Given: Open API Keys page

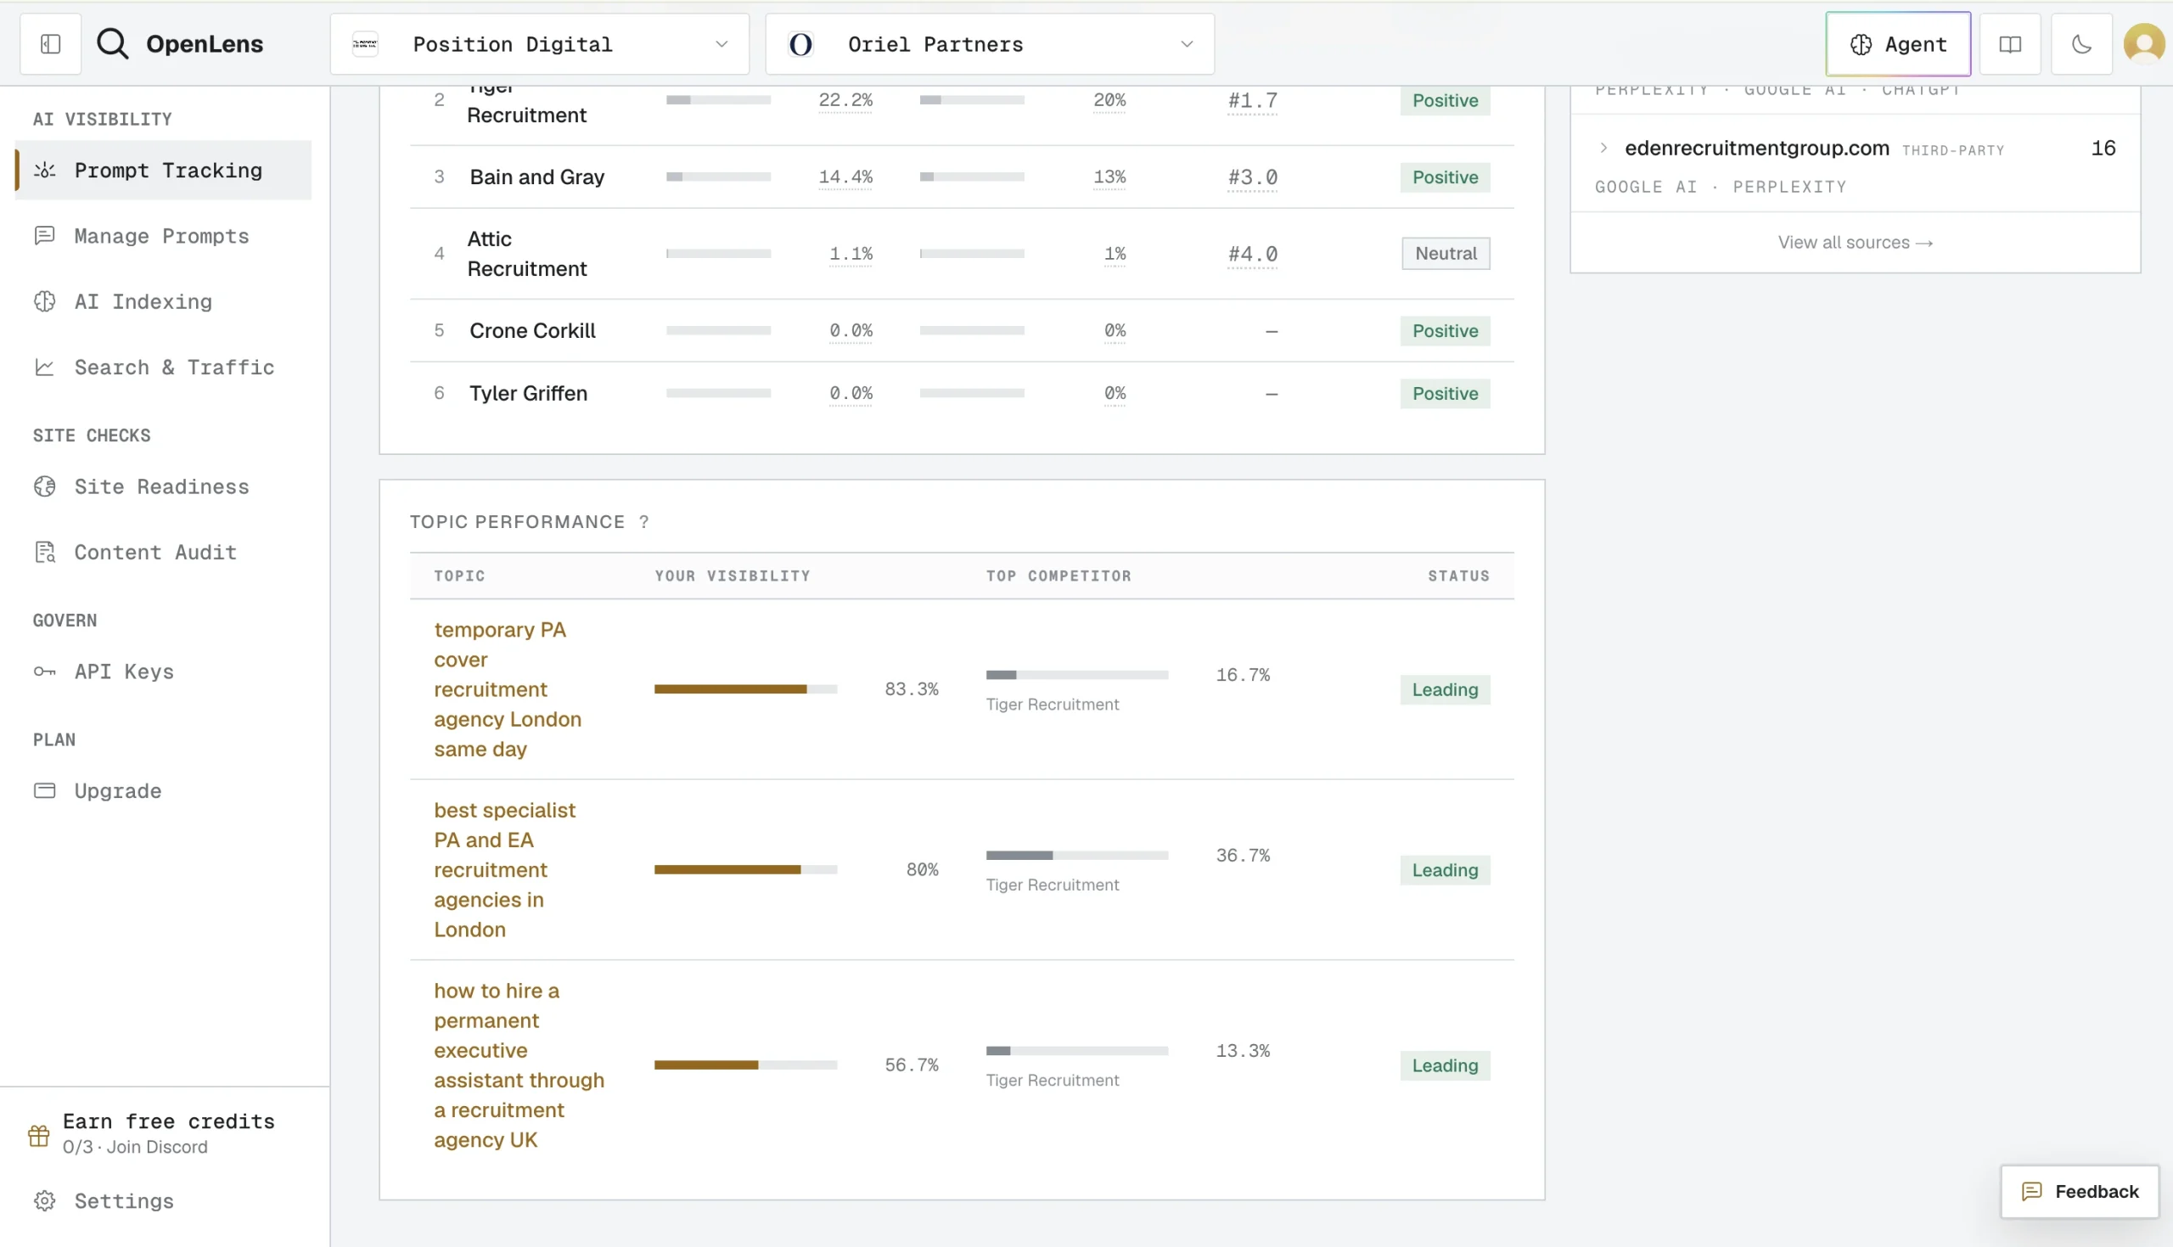Looking at the screenshot, I should (164, 671).
